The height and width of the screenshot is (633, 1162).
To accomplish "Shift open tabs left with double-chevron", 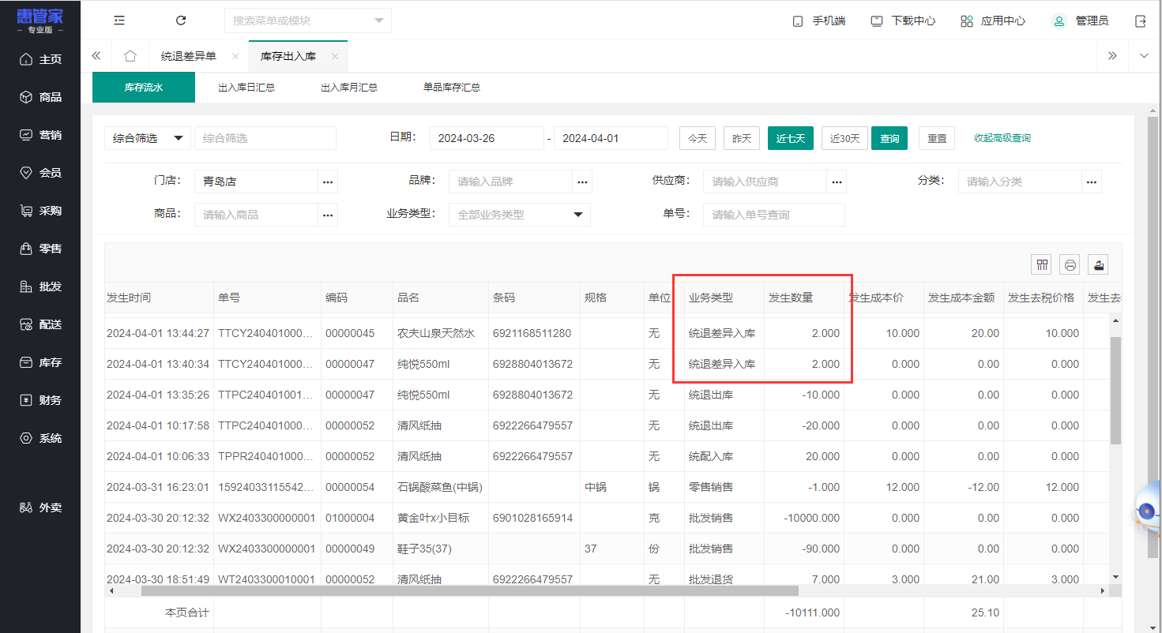I will pos(96,56).
